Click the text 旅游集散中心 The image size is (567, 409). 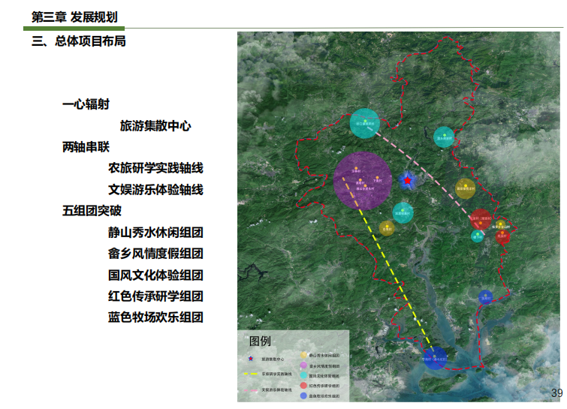(x=155, y=126)
